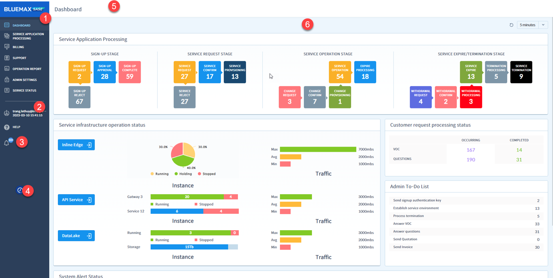Image resolution: width=553 pixels, height=278 pixels.
Task: Click the Inline Edge button
Action: pyautogui.click(x=76, y=145)
